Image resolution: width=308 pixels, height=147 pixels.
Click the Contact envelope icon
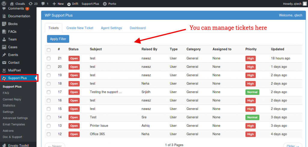pyautogui.click(x=4, y=62)
